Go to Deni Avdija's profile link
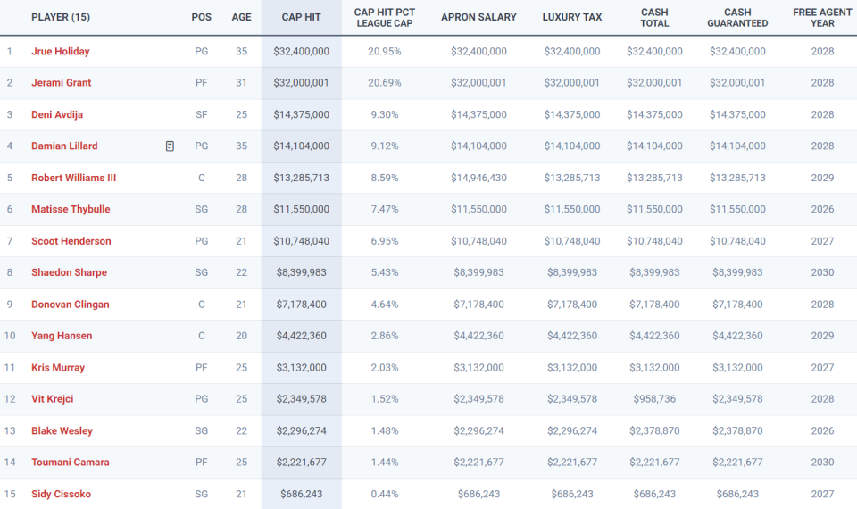Screen dimensions: 857x509 pos(57,114)
